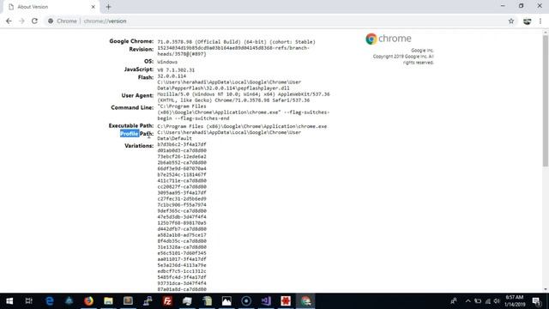
Task: Open the volume control tray icon
Action: 497,301
